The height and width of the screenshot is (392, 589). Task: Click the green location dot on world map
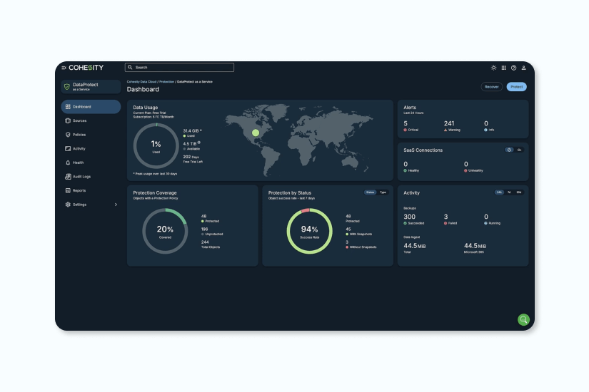[256, 133]
